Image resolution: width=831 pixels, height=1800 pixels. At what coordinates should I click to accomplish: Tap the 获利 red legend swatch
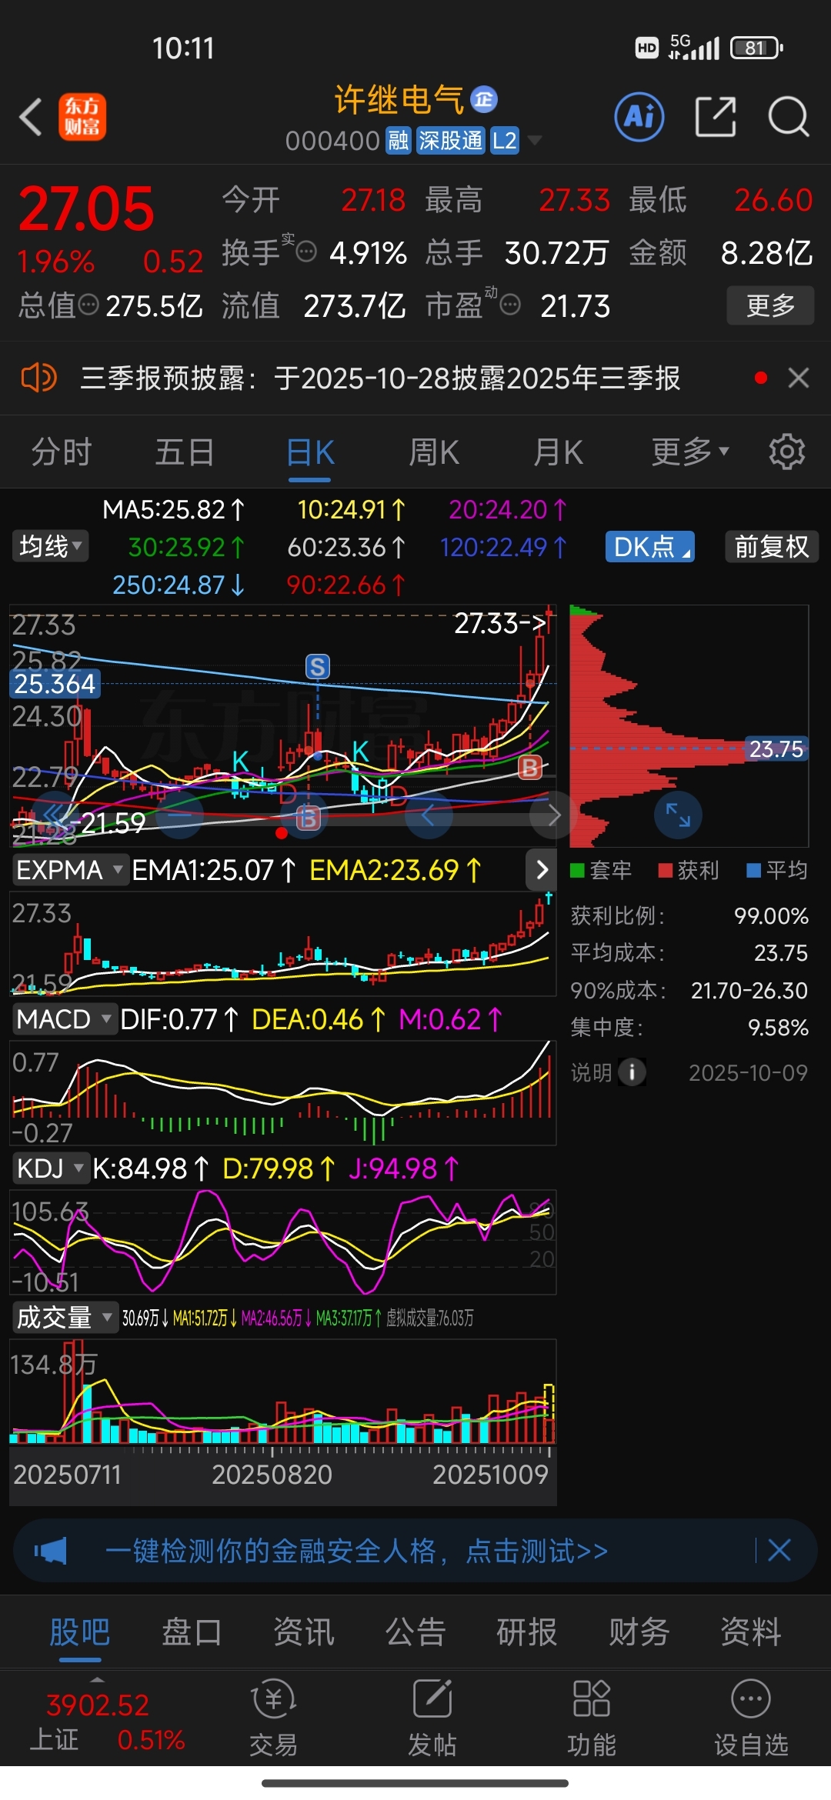coord(666,870)
